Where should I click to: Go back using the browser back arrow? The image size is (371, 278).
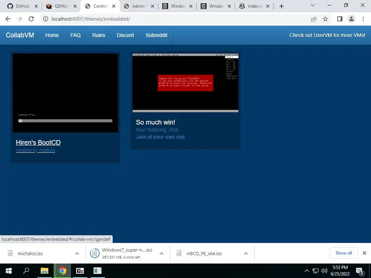8,19
